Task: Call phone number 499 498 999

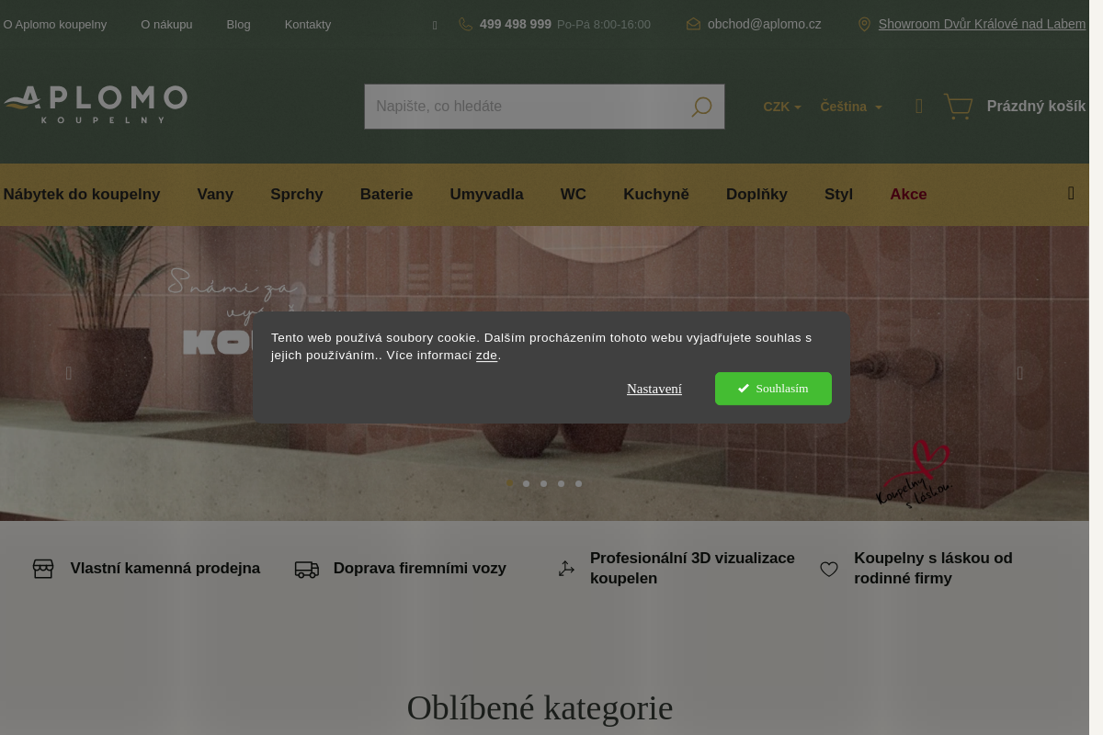Action: [516, 24]
